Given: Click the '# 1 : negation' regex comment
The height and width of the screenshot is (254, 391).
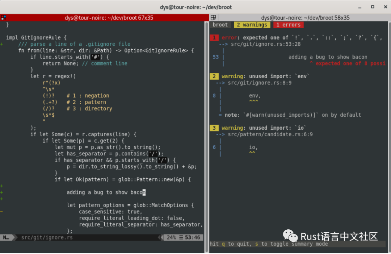Looking at the screenshot, I should click(x=88, y=96).
